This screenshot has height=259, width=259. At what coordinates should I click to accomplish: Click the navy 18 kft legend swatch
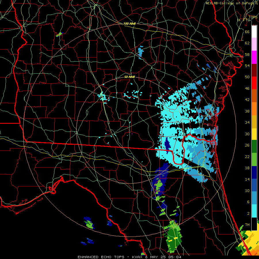tap(254, 172)
